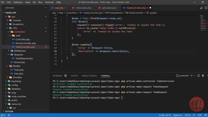Open User.php model file

19,74
